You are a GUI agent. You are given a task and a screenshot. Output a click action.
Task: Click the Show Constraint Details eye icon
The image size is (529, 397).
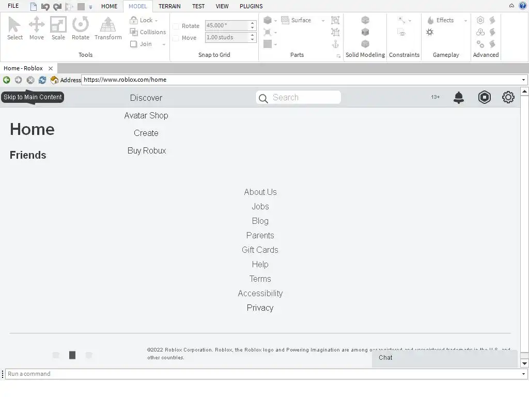[x=401, y=33]
